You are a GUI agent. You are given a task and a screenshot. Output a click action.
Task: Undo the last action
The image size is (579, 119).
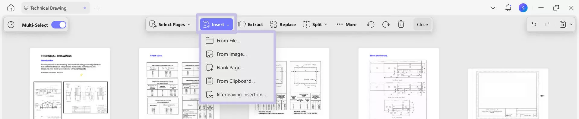[x=534, y=24]
